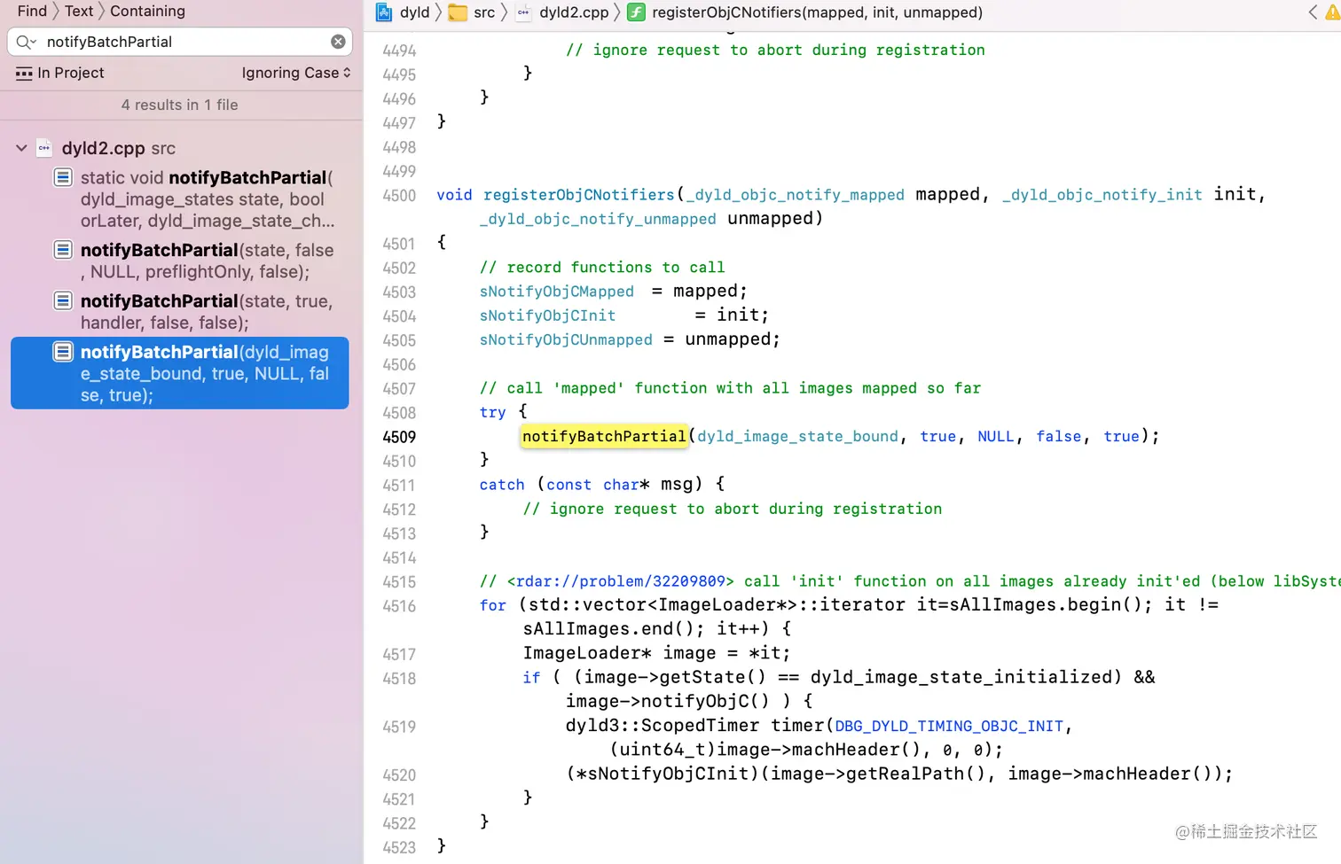
Task: Open the In Project scope selector
Action: click(x=60, y=73)
